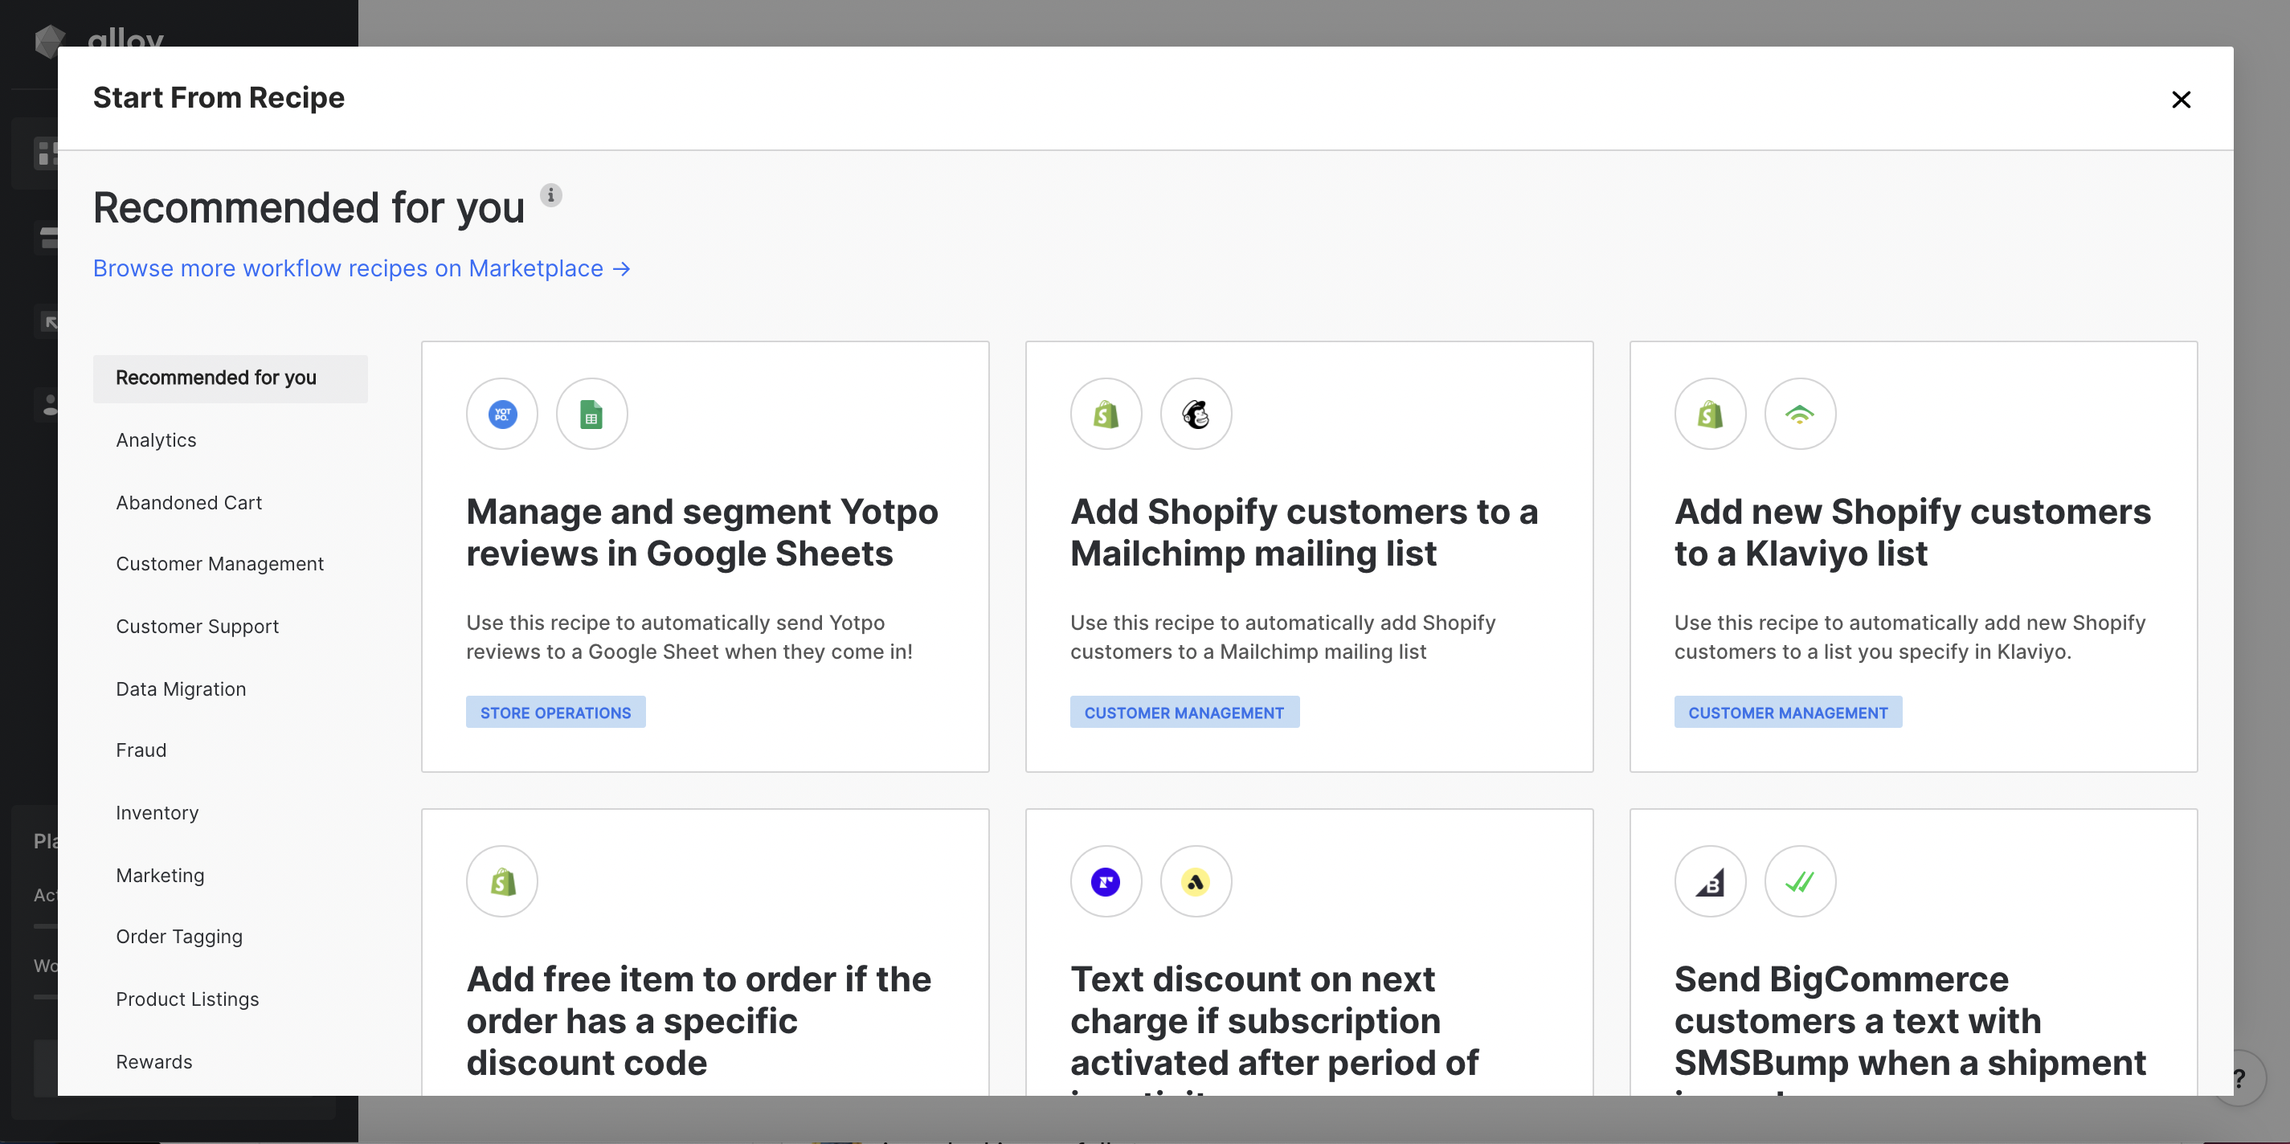Screen dimensions: 2290x1144
Task: Close the Start From Recipe dialog
Action: click(2180, 100)
